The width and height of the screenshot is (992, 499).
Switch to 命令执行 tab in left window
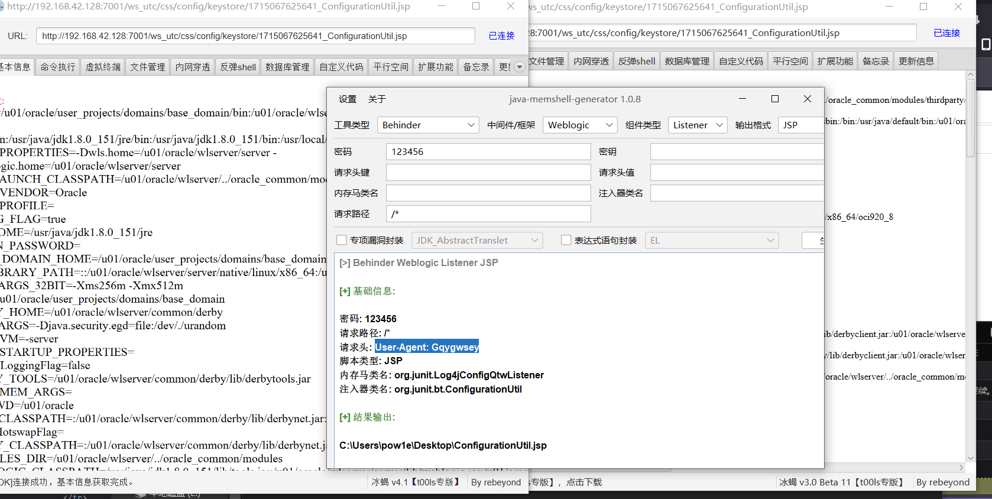point(58,67)
